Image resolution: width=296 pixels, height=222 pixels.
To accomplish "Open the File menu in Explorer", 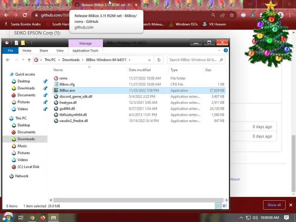I will click(x=10, y=51).
